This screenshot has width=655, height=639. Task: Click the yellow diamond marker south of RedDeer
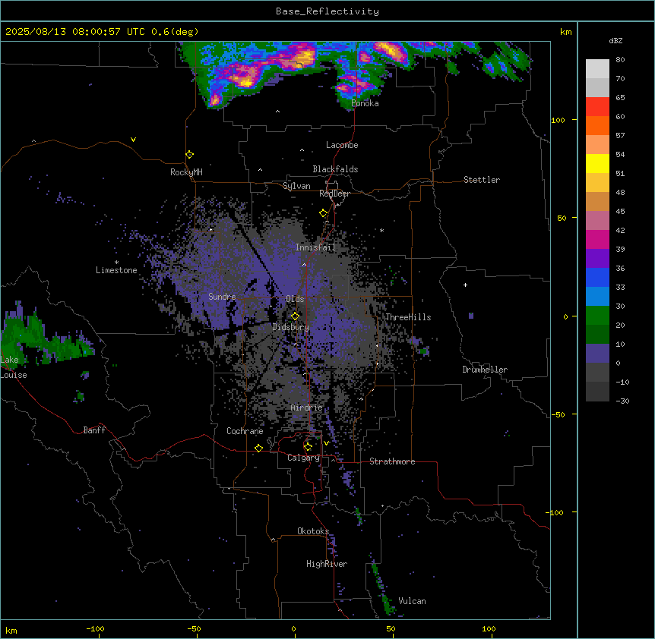(x=324, y=213)
